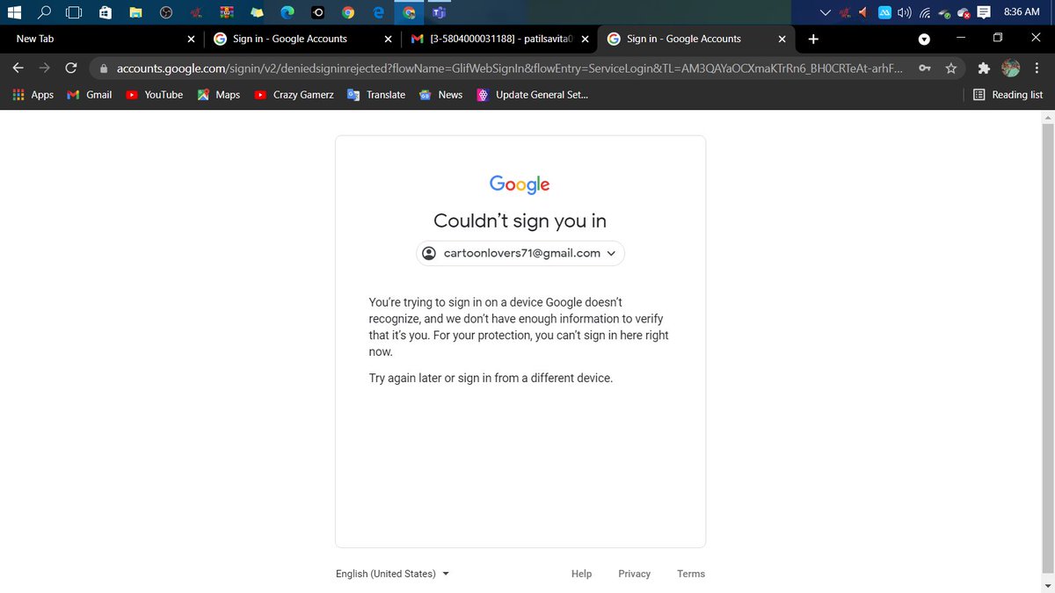Viewport: 1055px width, 593px height.
Task: Open the Update General Set... bookmark
Action: pyautogui.click(x=532, y=94)
